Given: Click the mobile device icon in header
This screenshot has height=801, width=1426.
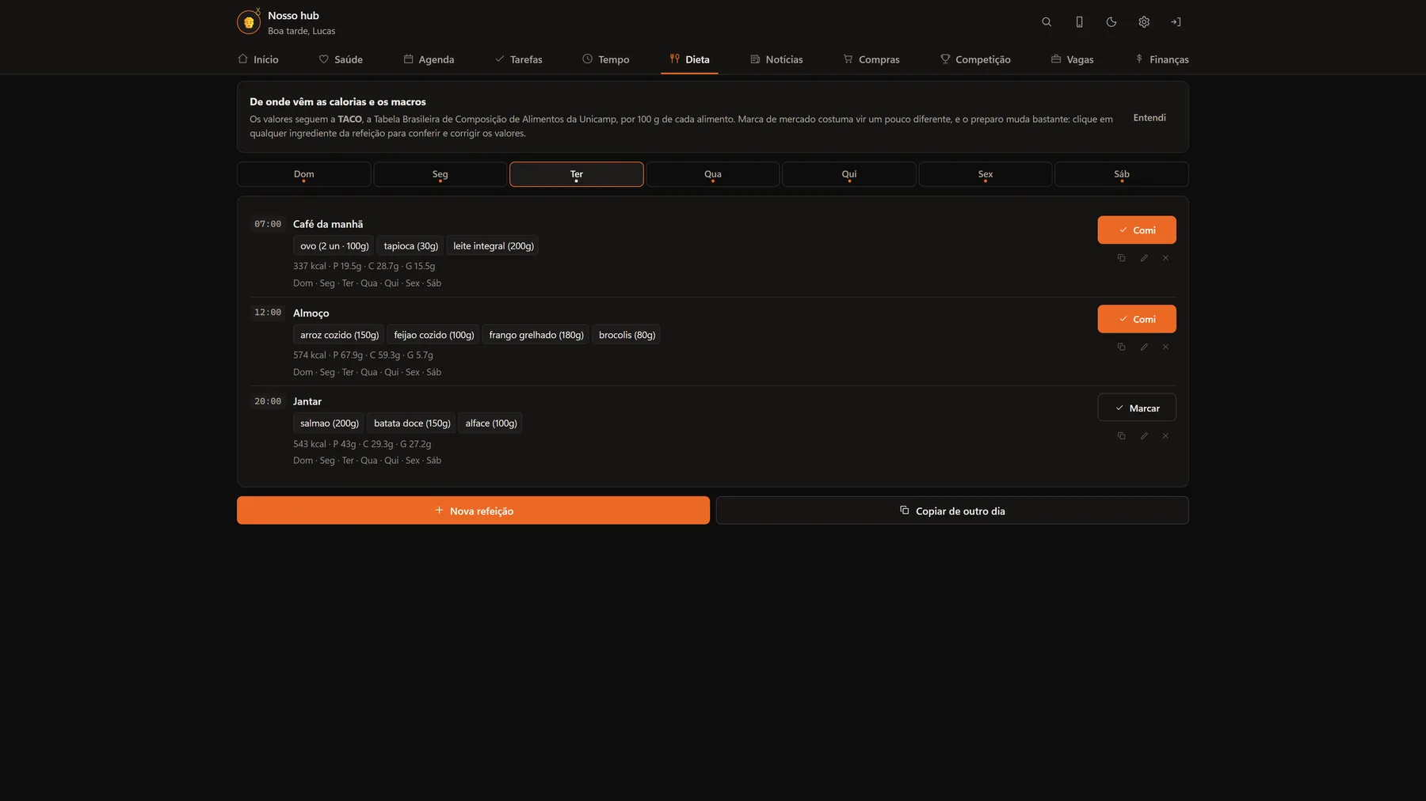Looking at the screenshot, I should point(1079,22).
